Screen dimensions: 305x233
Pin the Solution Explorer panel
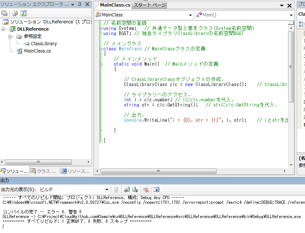[x=80, y=4]
